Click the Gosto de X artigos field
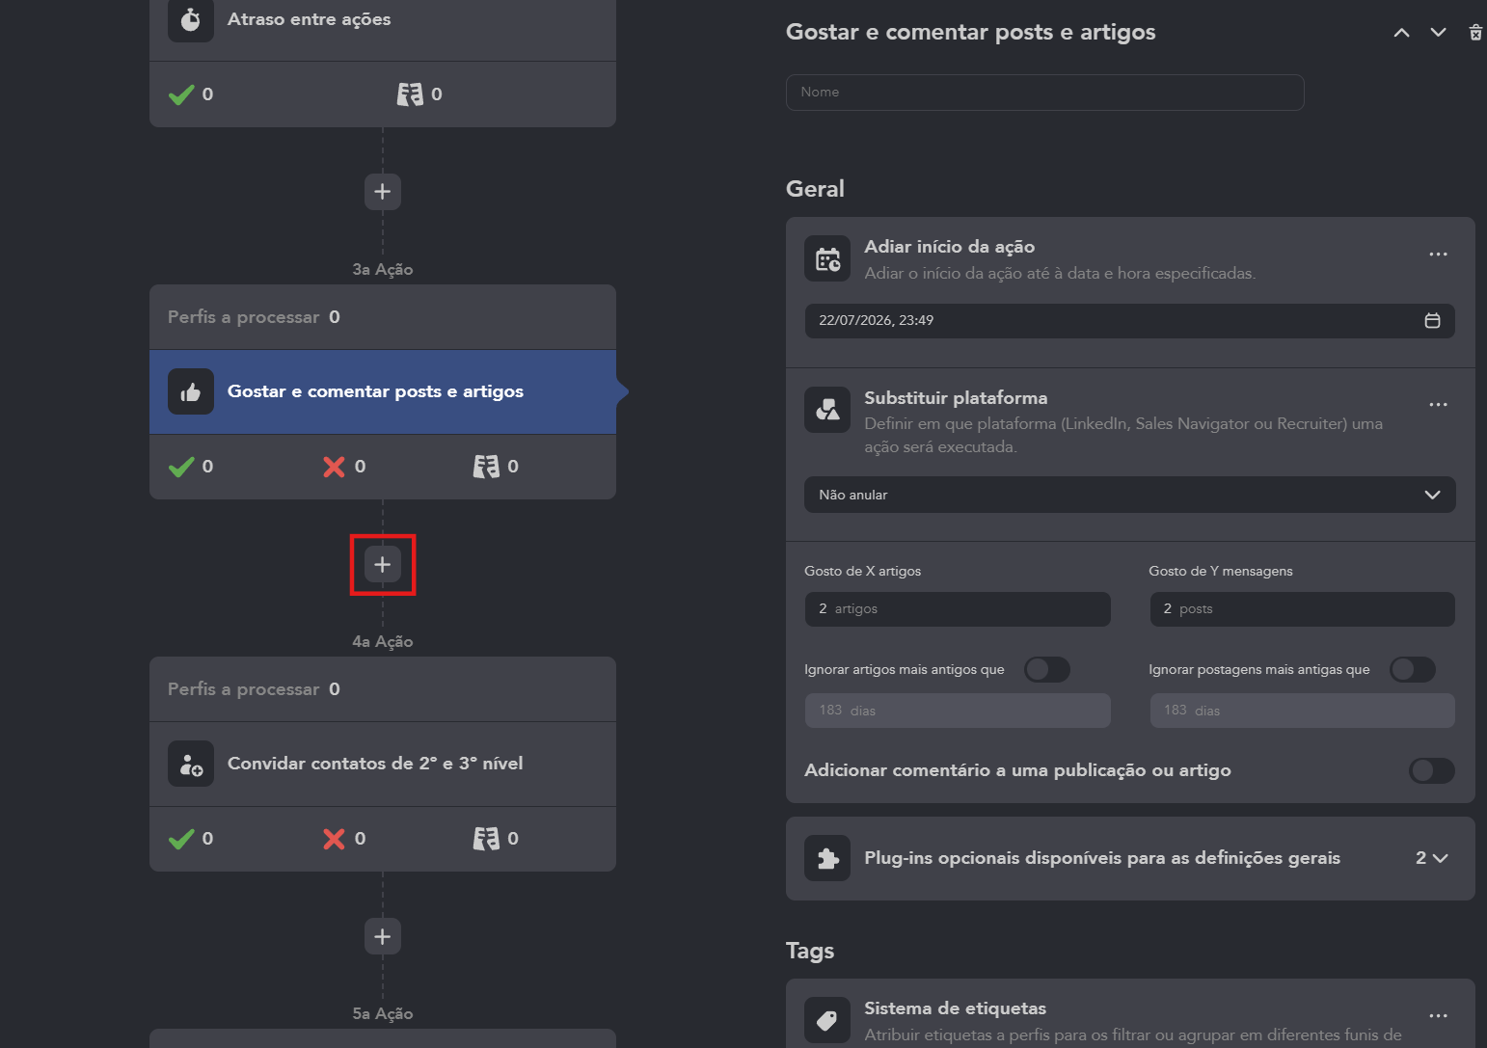The height and width of the screenshot is (1048, 1487). pyautogui.click(x=958, y=609)
